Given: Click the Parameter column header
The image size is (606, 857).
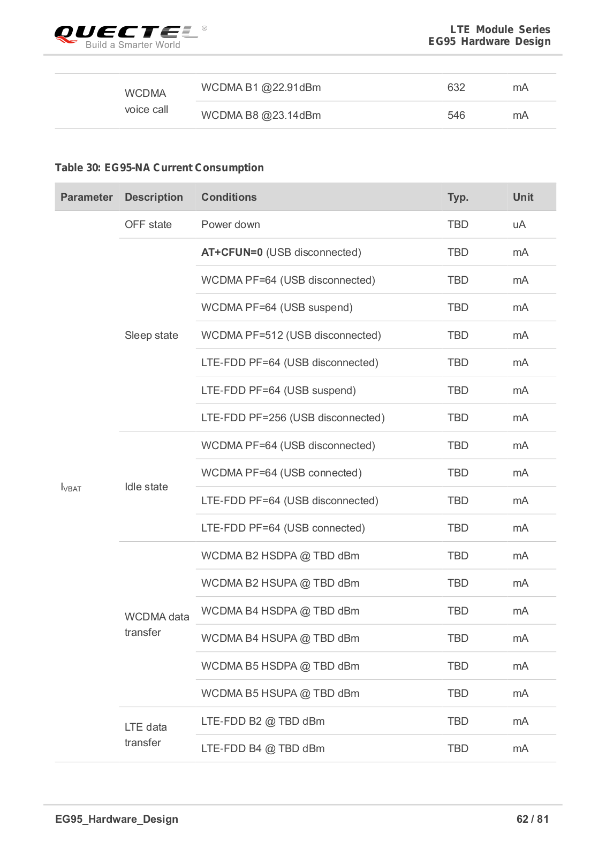Looking at the screenshot, I should pos(87,197).
